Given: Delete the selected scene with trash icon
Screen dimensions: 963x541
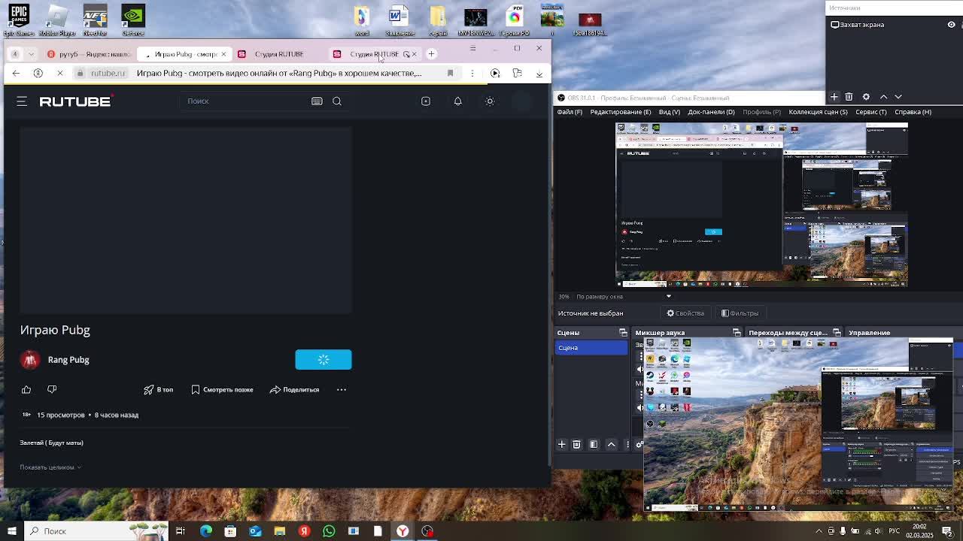Looking at the screenshot, I should 576,445.
